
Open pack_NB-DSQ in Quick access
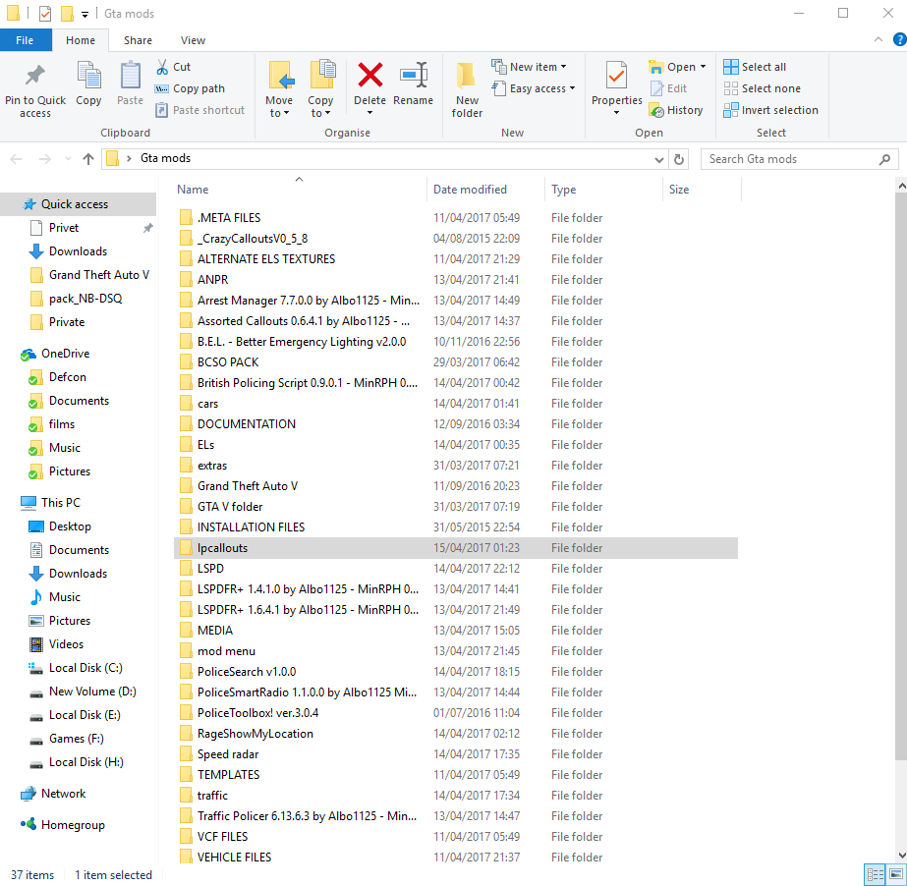click(85, 299)
